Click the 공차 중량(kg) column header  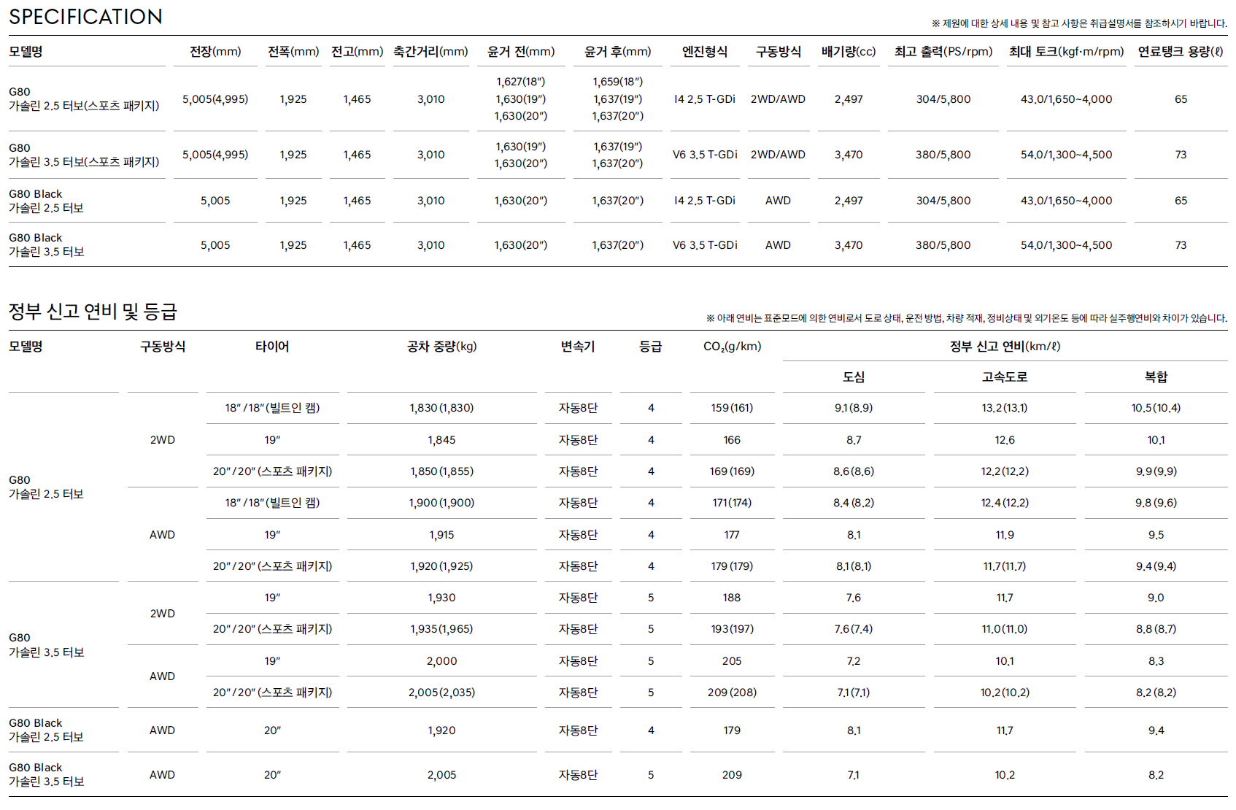point(441,347)
